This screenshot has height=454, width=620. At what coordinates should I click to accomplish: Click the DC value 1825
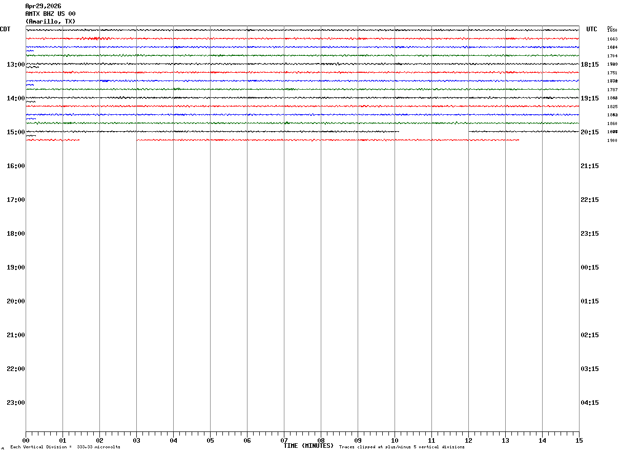[612, 107]
